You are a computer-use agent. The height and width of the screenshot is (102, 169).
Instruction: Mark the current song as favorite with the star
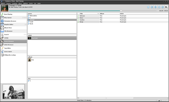click(x=148, y=7)
